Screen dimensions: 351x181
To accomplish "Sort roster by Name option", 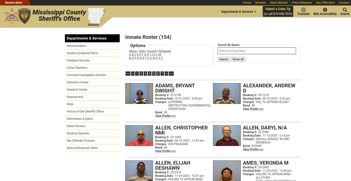I will [133, 51].
